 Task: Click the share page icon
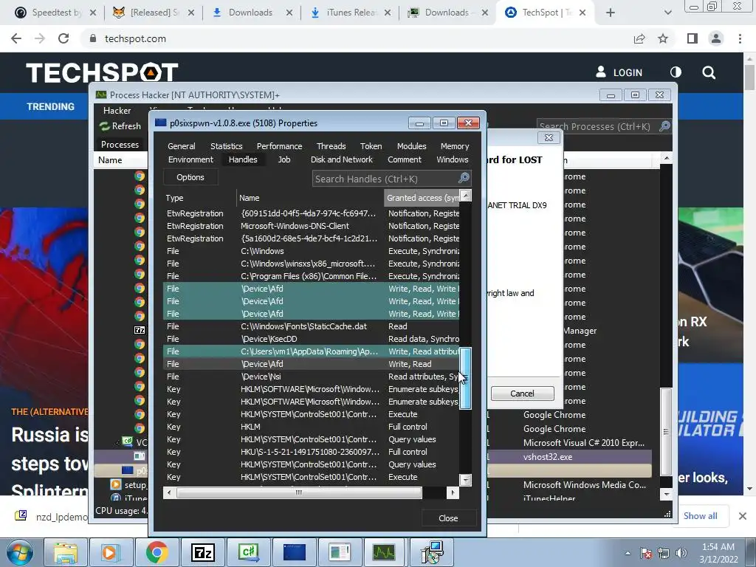click(639, 38)
